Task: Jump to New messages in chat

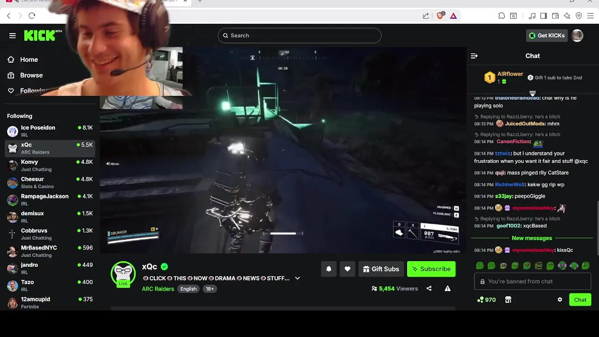Action: (x=532, y=238)
